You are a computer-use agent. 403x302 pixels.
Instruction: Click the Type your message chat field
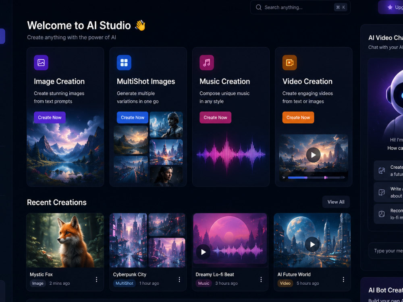pyautogui.click(x=386, y=250)
